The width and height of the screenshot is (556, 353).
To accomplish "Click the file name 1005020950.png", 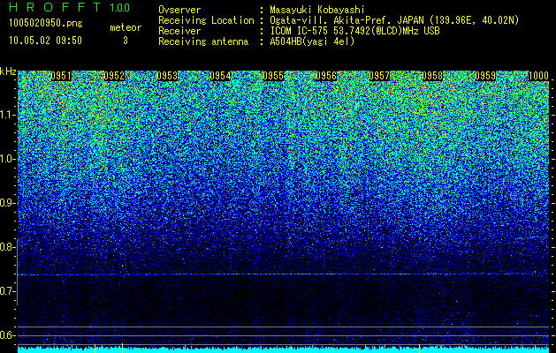I will [46, 24].
